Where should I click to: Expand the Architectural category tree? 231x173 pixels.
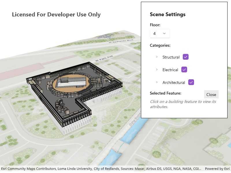157,82
